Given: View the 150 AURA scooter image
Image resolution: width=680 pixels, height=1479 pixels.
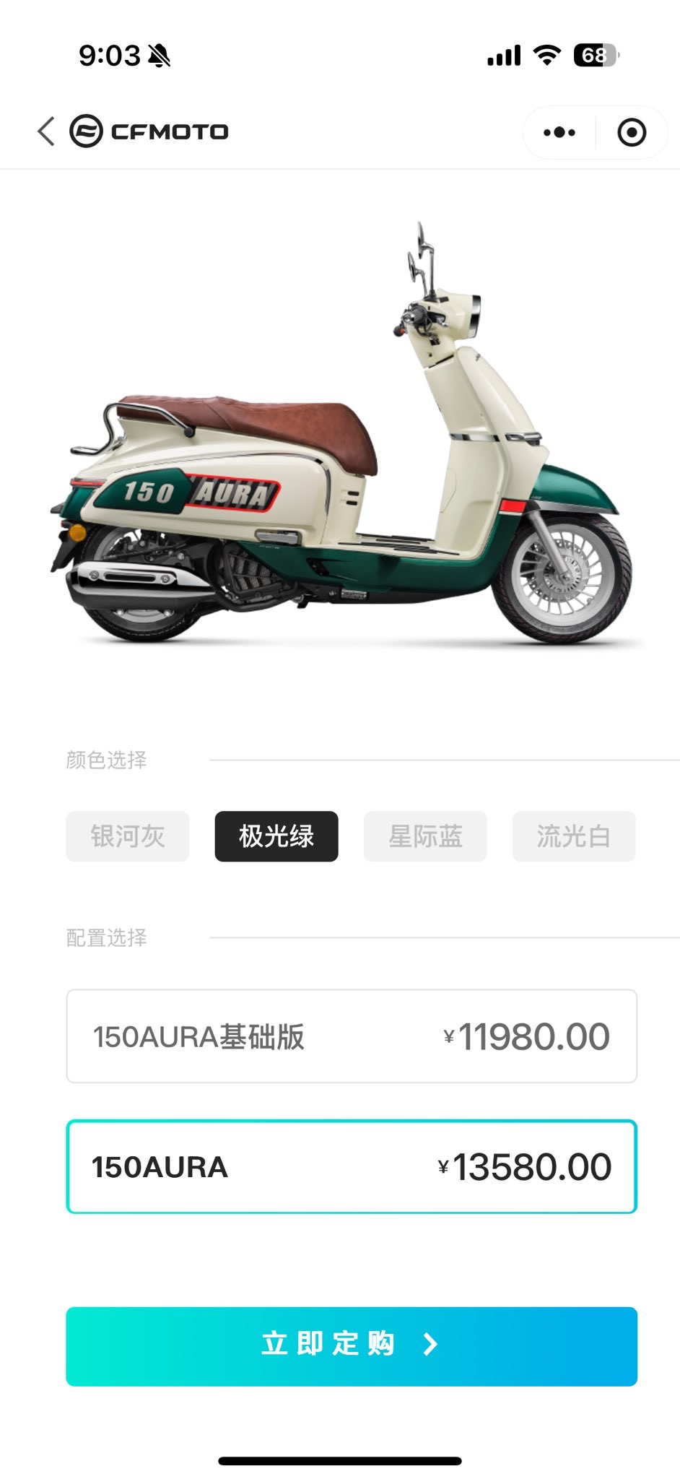Looking at the screenshot, I should pyautogui.click(x=341, y=433).
